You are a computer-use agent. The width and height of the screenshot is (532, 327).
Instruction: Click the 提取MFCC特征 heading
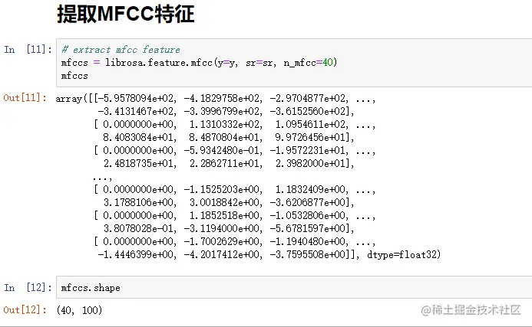[126, 15]
